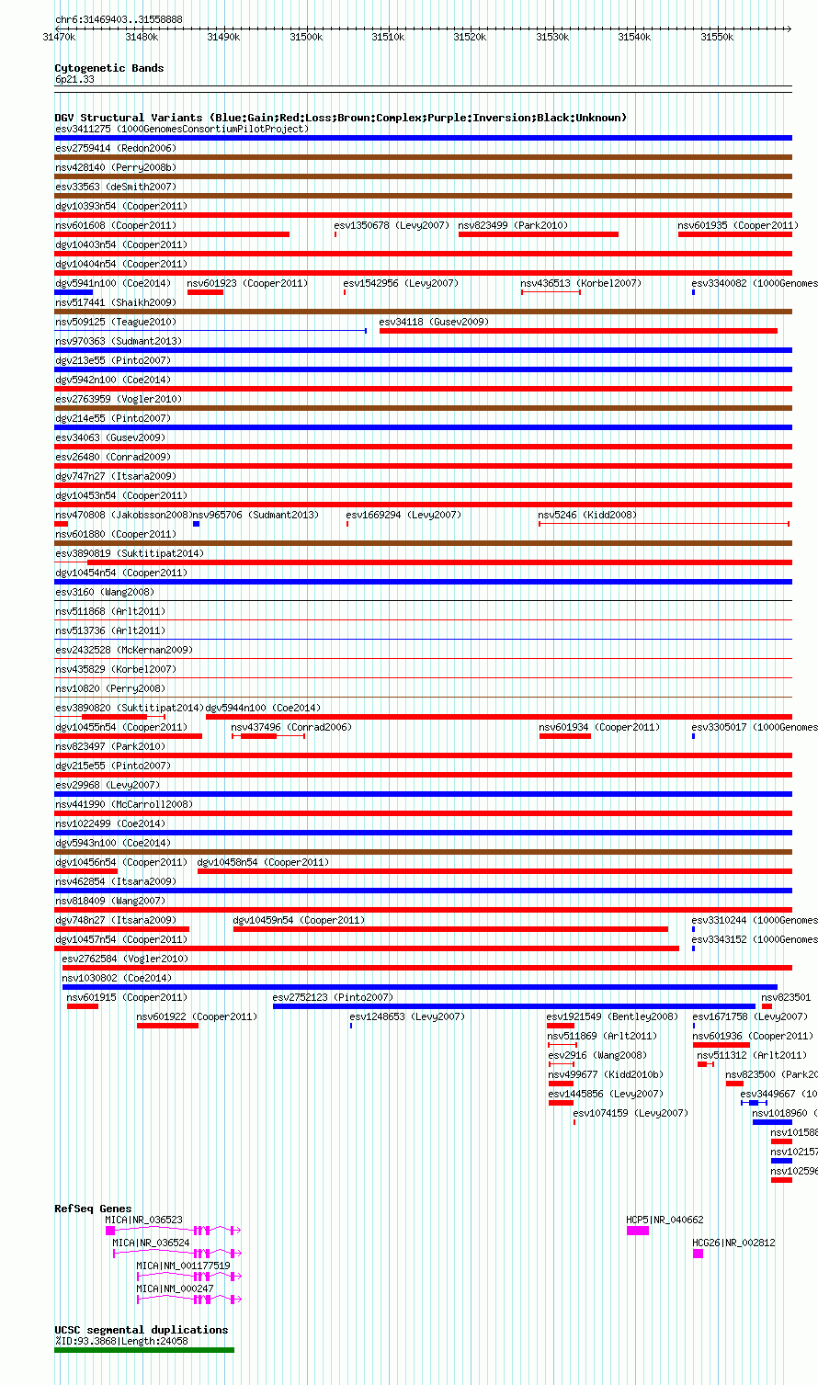This screenshot has height=1385, width=818.
Task: Select the esv1669294 (Levy2007) label
Action: (403, 515)
